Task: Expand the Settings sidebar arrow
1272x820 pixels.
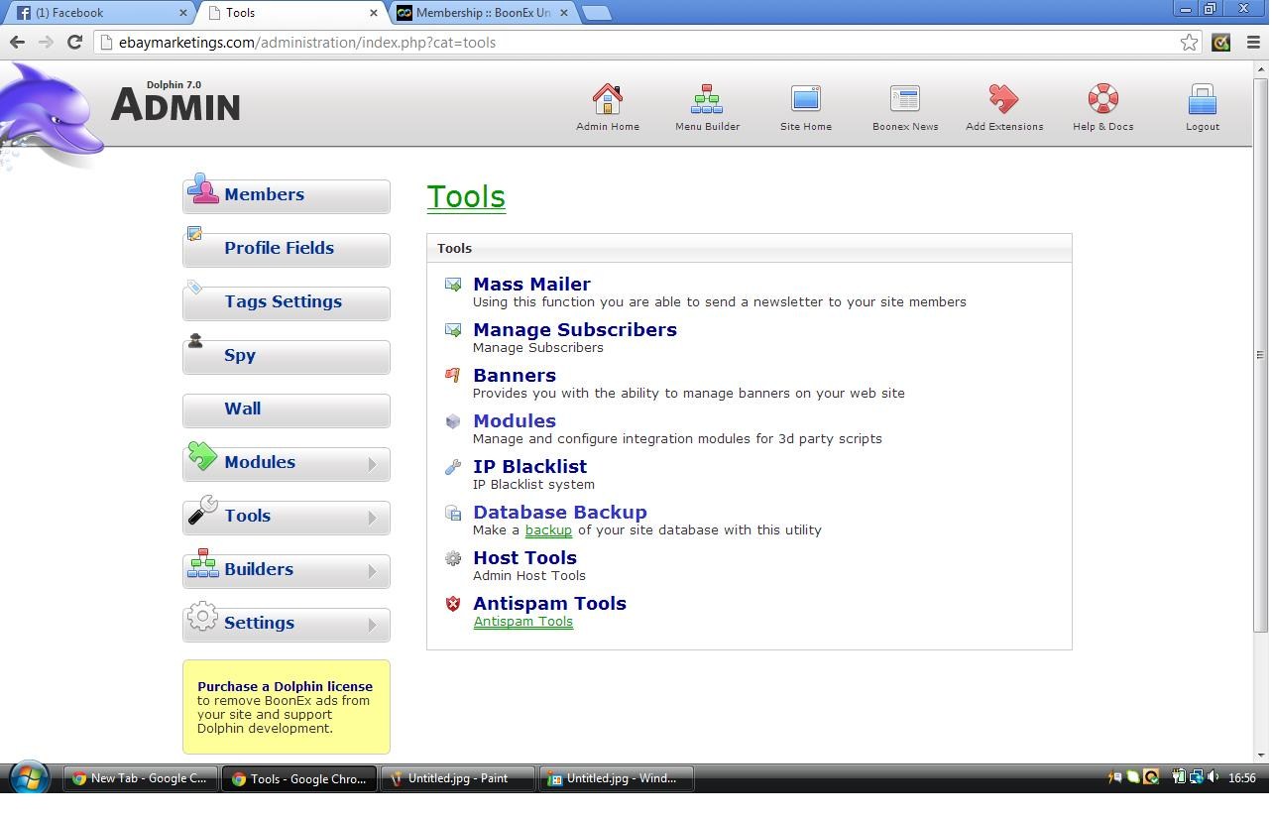Action: coord(373,625)
